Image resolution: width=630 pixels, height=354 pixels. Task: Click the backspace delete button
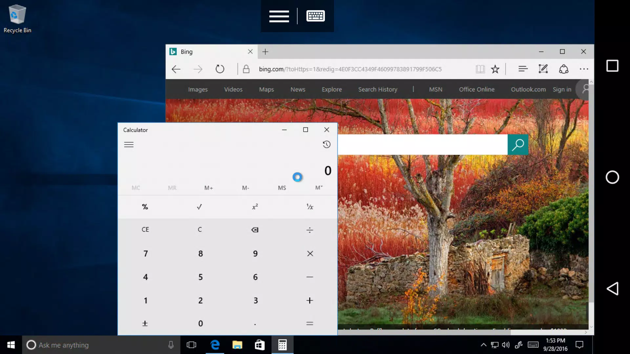255,230
